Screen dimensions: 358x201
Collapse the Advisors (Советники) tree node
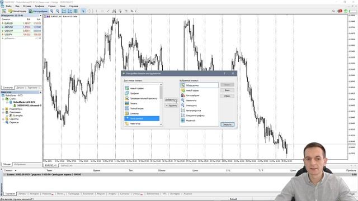3,112
